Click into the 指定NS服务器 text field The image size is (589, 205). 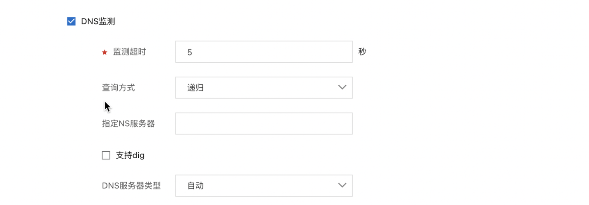263,123
